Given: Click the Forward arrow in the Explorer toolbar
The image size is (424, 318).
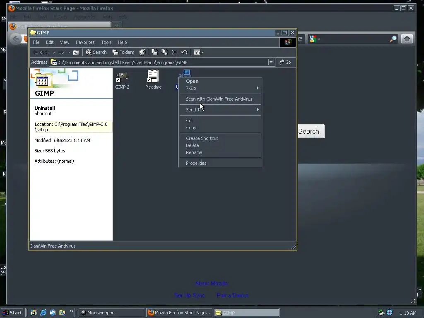Looking at the screenshot, I should [61, 53].
